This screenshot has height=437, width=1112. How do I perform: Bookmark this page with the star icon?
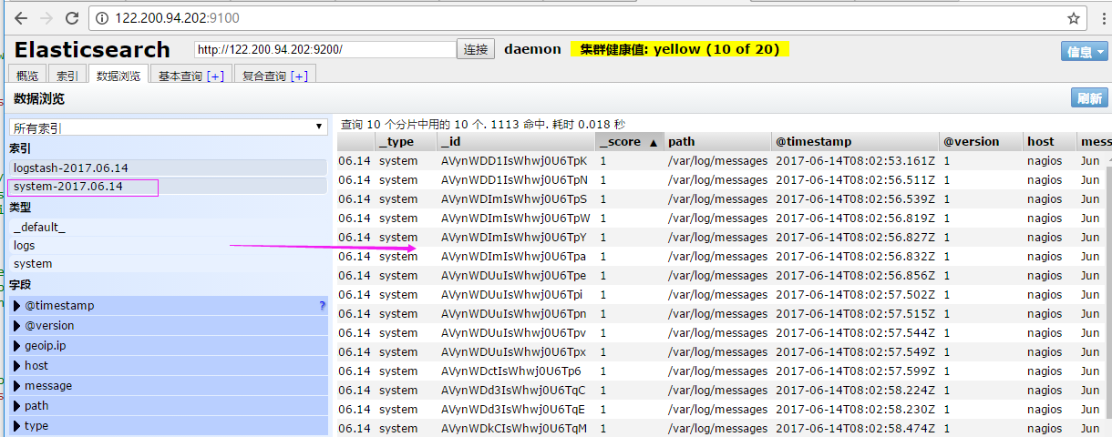pyautogui.click(x=1074, y=18)
